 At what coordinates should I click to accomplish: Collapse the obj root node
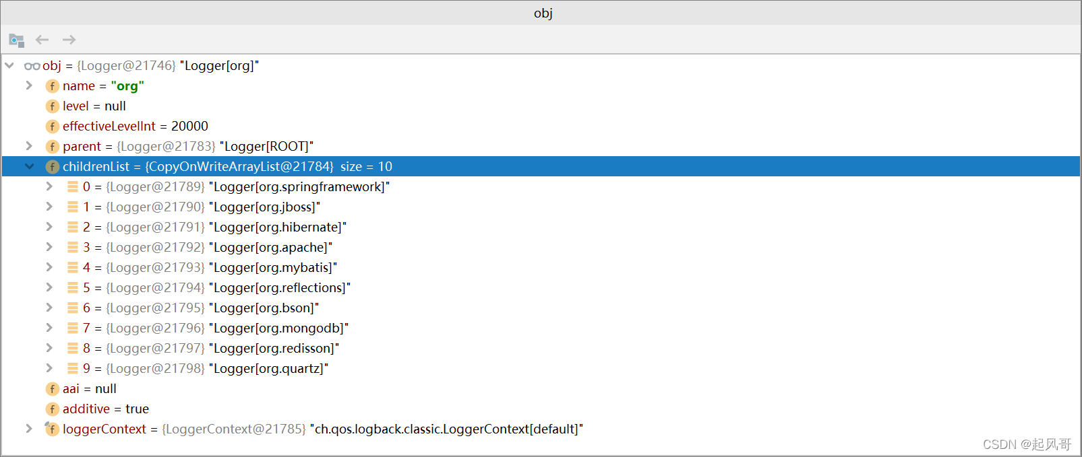pos(9,65)
